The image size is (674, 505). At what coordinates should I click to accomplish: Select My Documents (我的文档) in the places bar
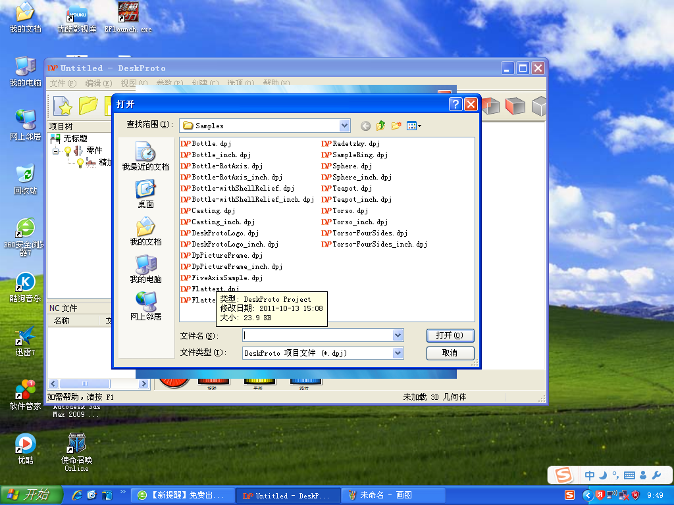[x=145, y=231]
